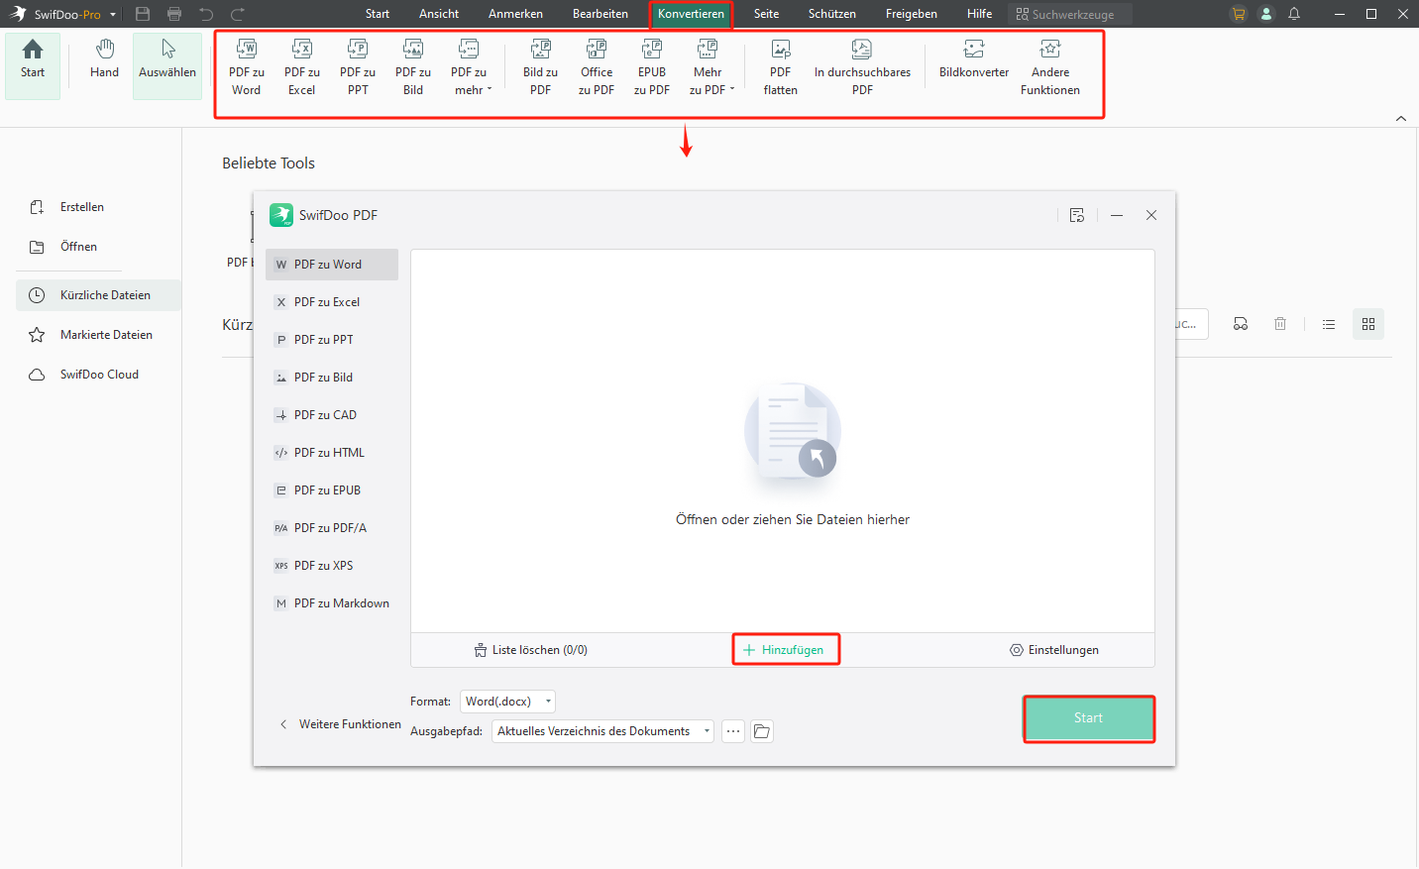The height and width of the screenshot is (869, 1419).
Task: Click the green Start button
Action: (x=1088, y=718)
